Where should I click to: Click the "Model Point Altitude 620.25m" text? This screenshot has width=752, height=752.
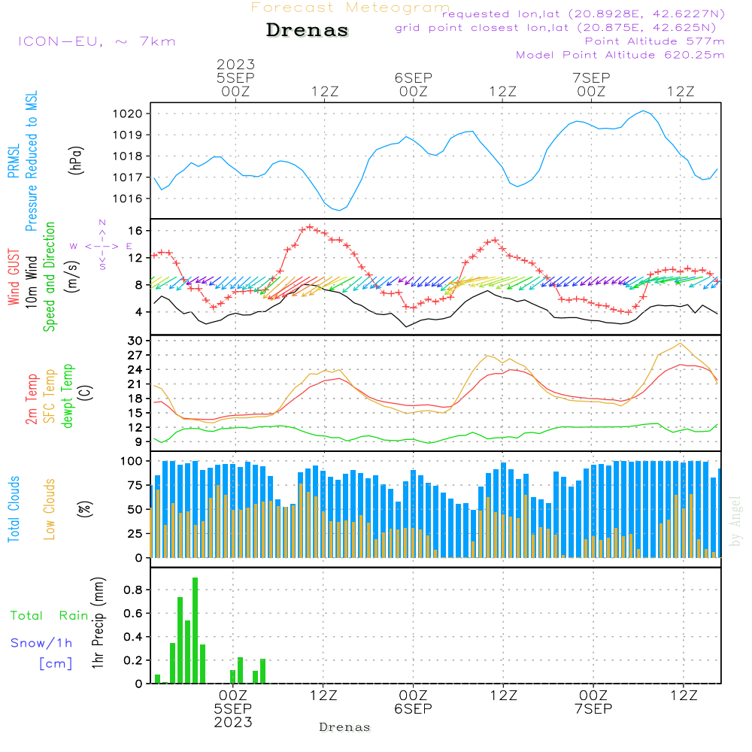(x=620, y=55)
